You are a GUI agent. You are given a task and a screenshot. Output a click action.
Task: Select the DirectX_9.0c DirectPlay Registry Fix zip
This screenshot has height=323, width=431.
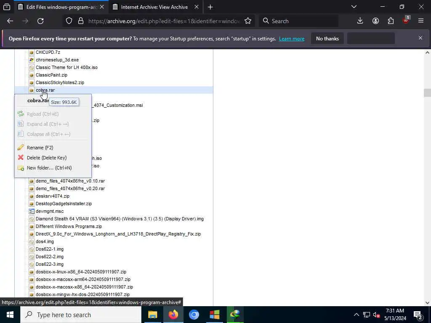coord(118,234)
